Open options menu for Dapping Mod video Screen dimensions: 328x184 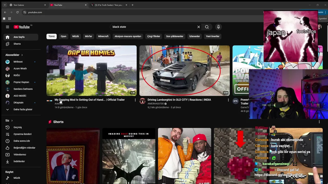click(x=135, y=100)
